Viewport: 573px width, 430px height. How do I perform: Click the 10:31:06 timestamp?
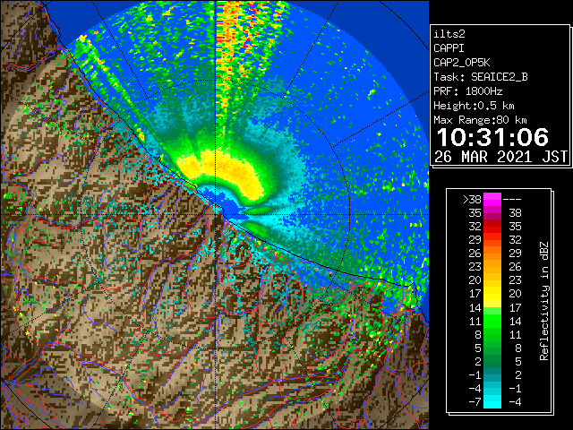pyautogui.click(x=492, y=137)
